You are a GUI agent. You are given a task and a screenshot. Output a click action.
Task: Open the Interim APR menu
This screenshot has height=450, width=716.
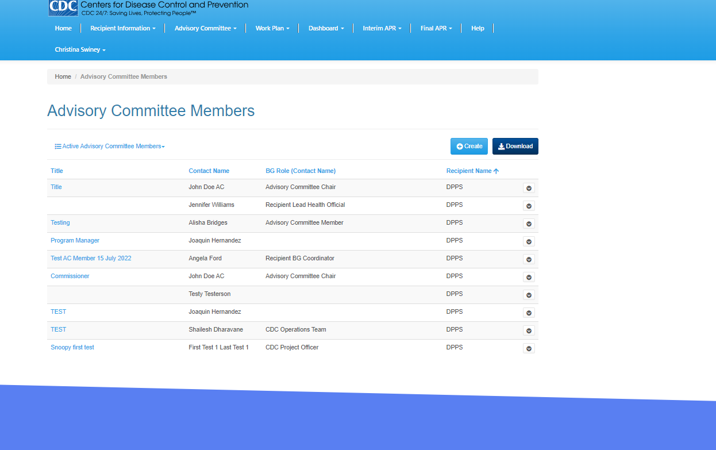382,28
